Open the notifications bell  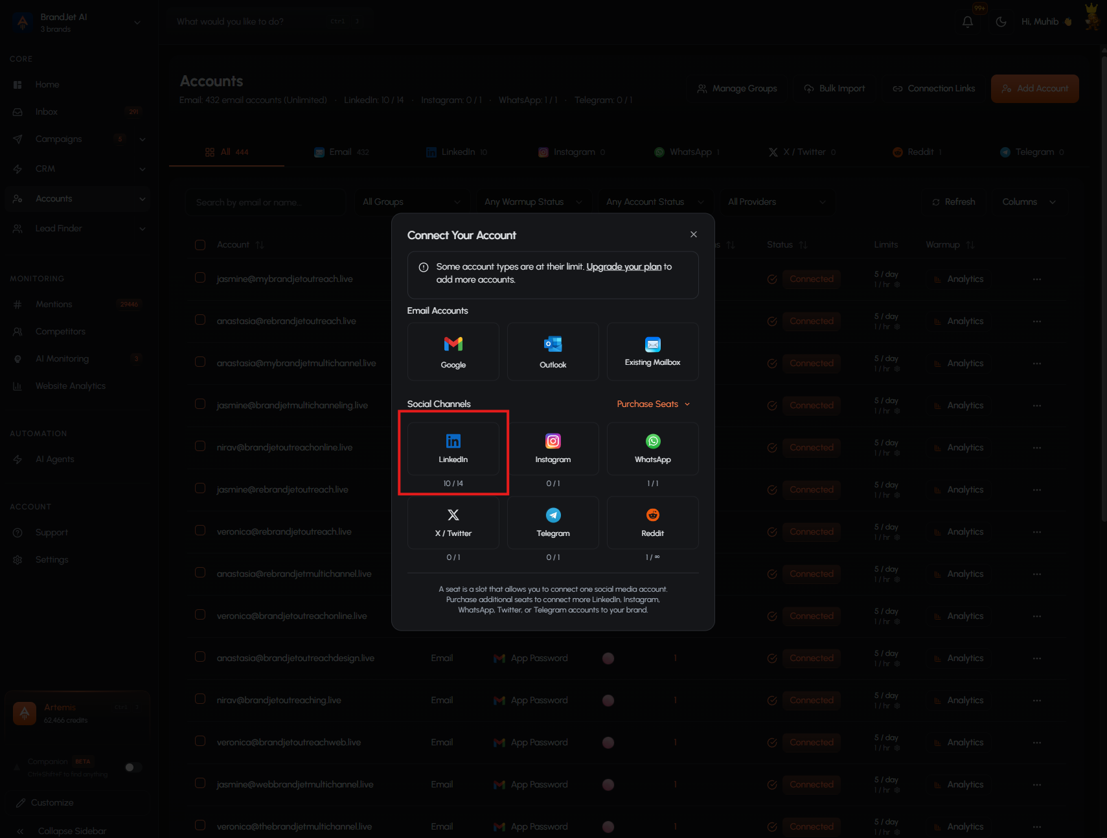(967, 21)
